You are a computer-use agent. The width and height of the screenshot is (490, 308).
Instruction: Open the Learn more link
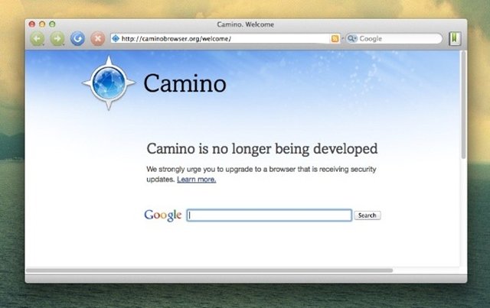[x=196, y=180]
